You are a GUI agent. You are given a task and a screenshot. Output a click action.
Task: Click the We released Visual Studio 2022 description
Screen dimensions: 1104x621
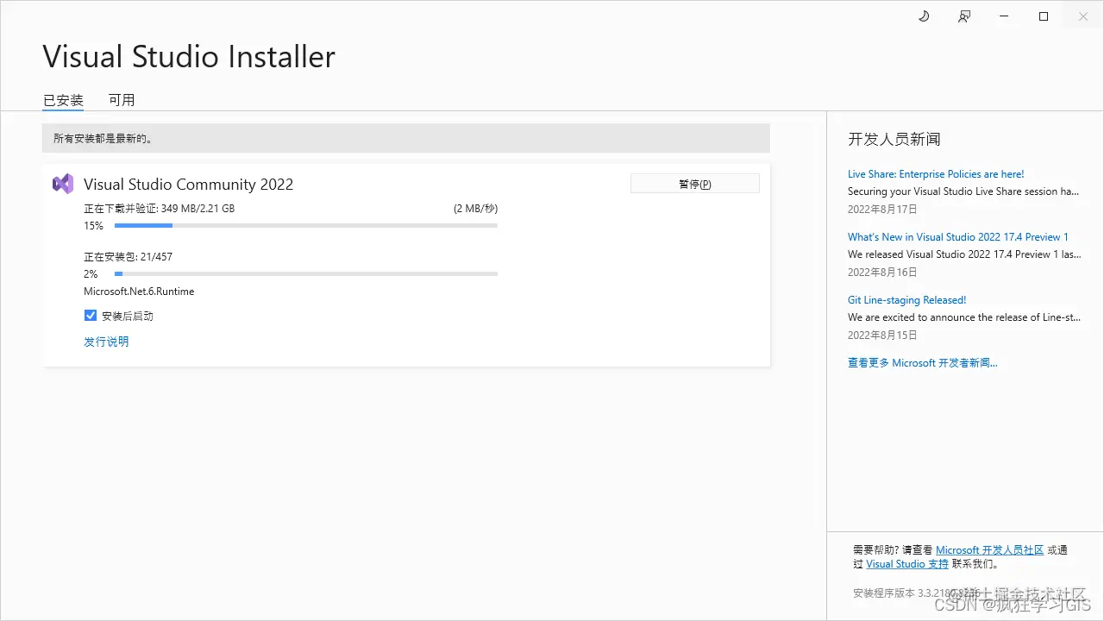pos(963,254)
